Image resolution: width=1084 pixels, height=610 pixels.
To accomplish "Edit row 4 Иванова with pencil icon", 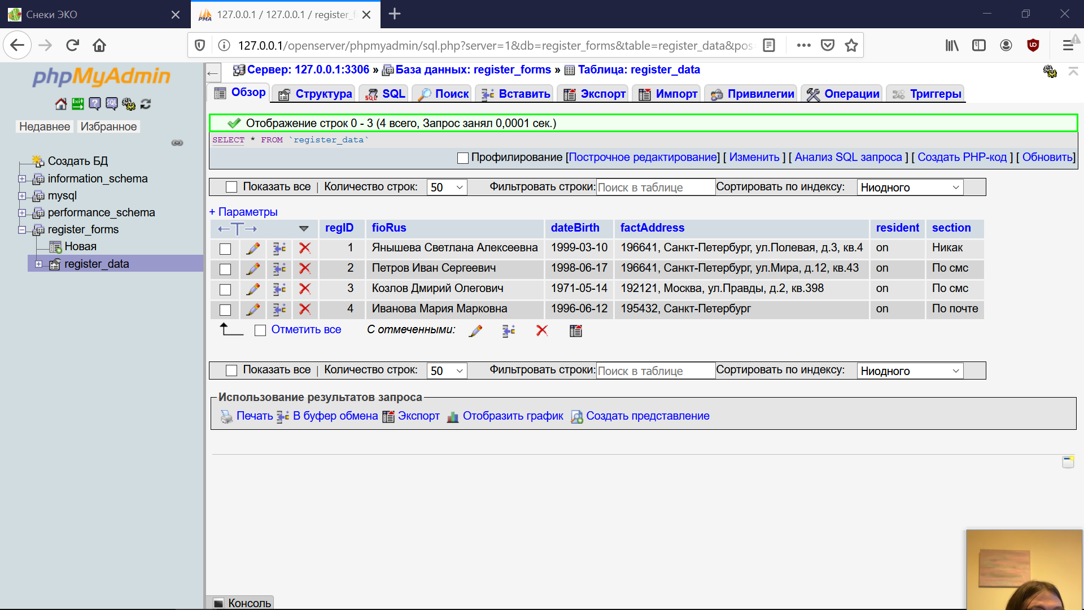I will pyautogui.click(x=253, y=309).
